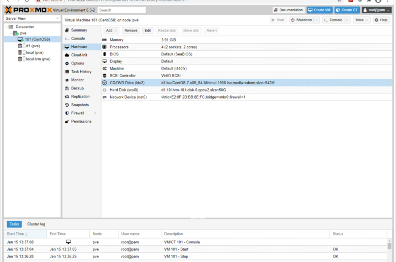Switch to the Cluster log tab
Screen dimensions: 396x262
pos(36,224)
